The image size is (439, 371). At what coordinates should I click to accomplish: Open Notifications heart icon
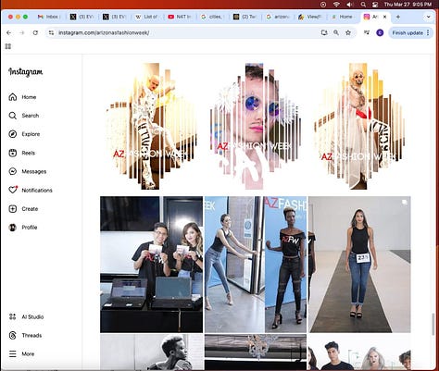13,190
